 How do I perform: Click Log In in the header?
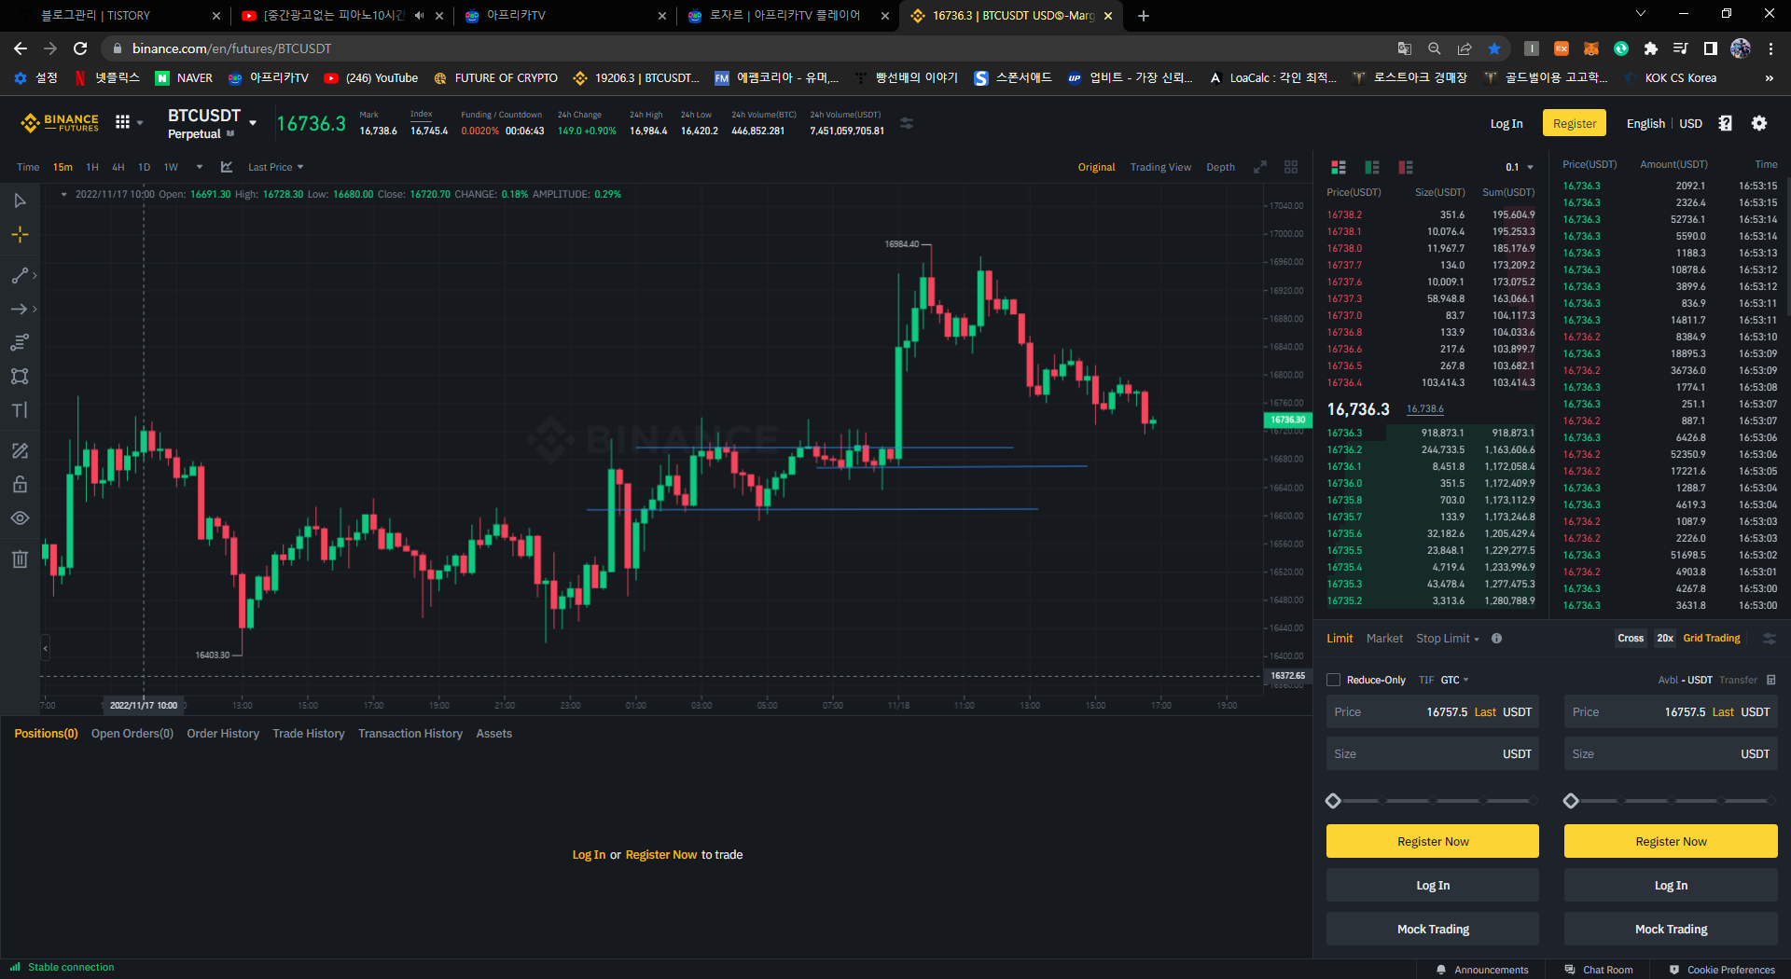click(x=1506, y=123)
